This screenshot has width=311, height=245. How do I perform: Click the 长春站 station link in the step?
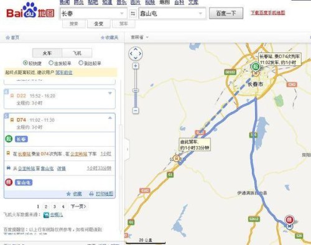(24, 154)
